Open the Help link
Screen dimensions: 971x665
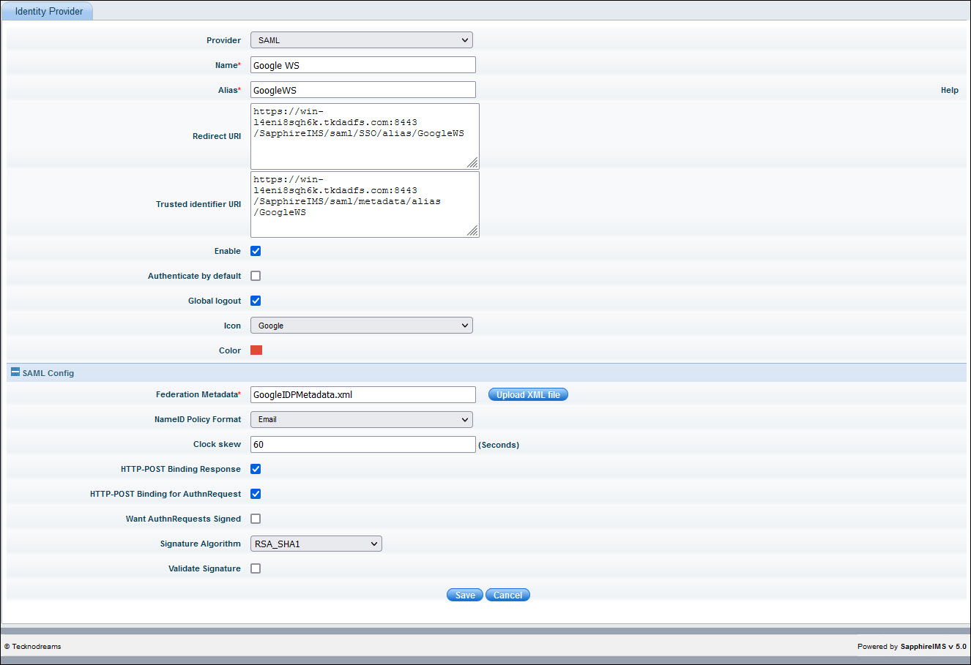[x=949, y=89]
